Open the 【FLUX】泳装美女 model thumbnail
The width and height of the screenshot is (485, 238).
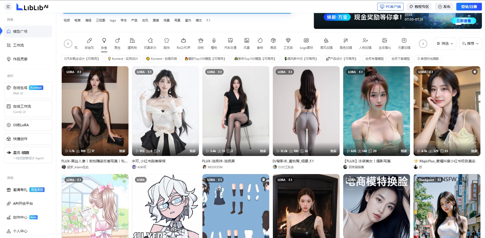tap(376, 111)
